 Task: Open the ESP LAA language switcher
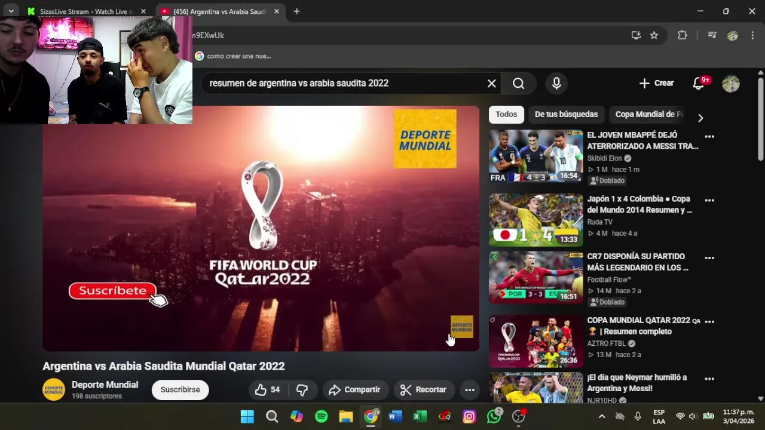click(659, 416)
